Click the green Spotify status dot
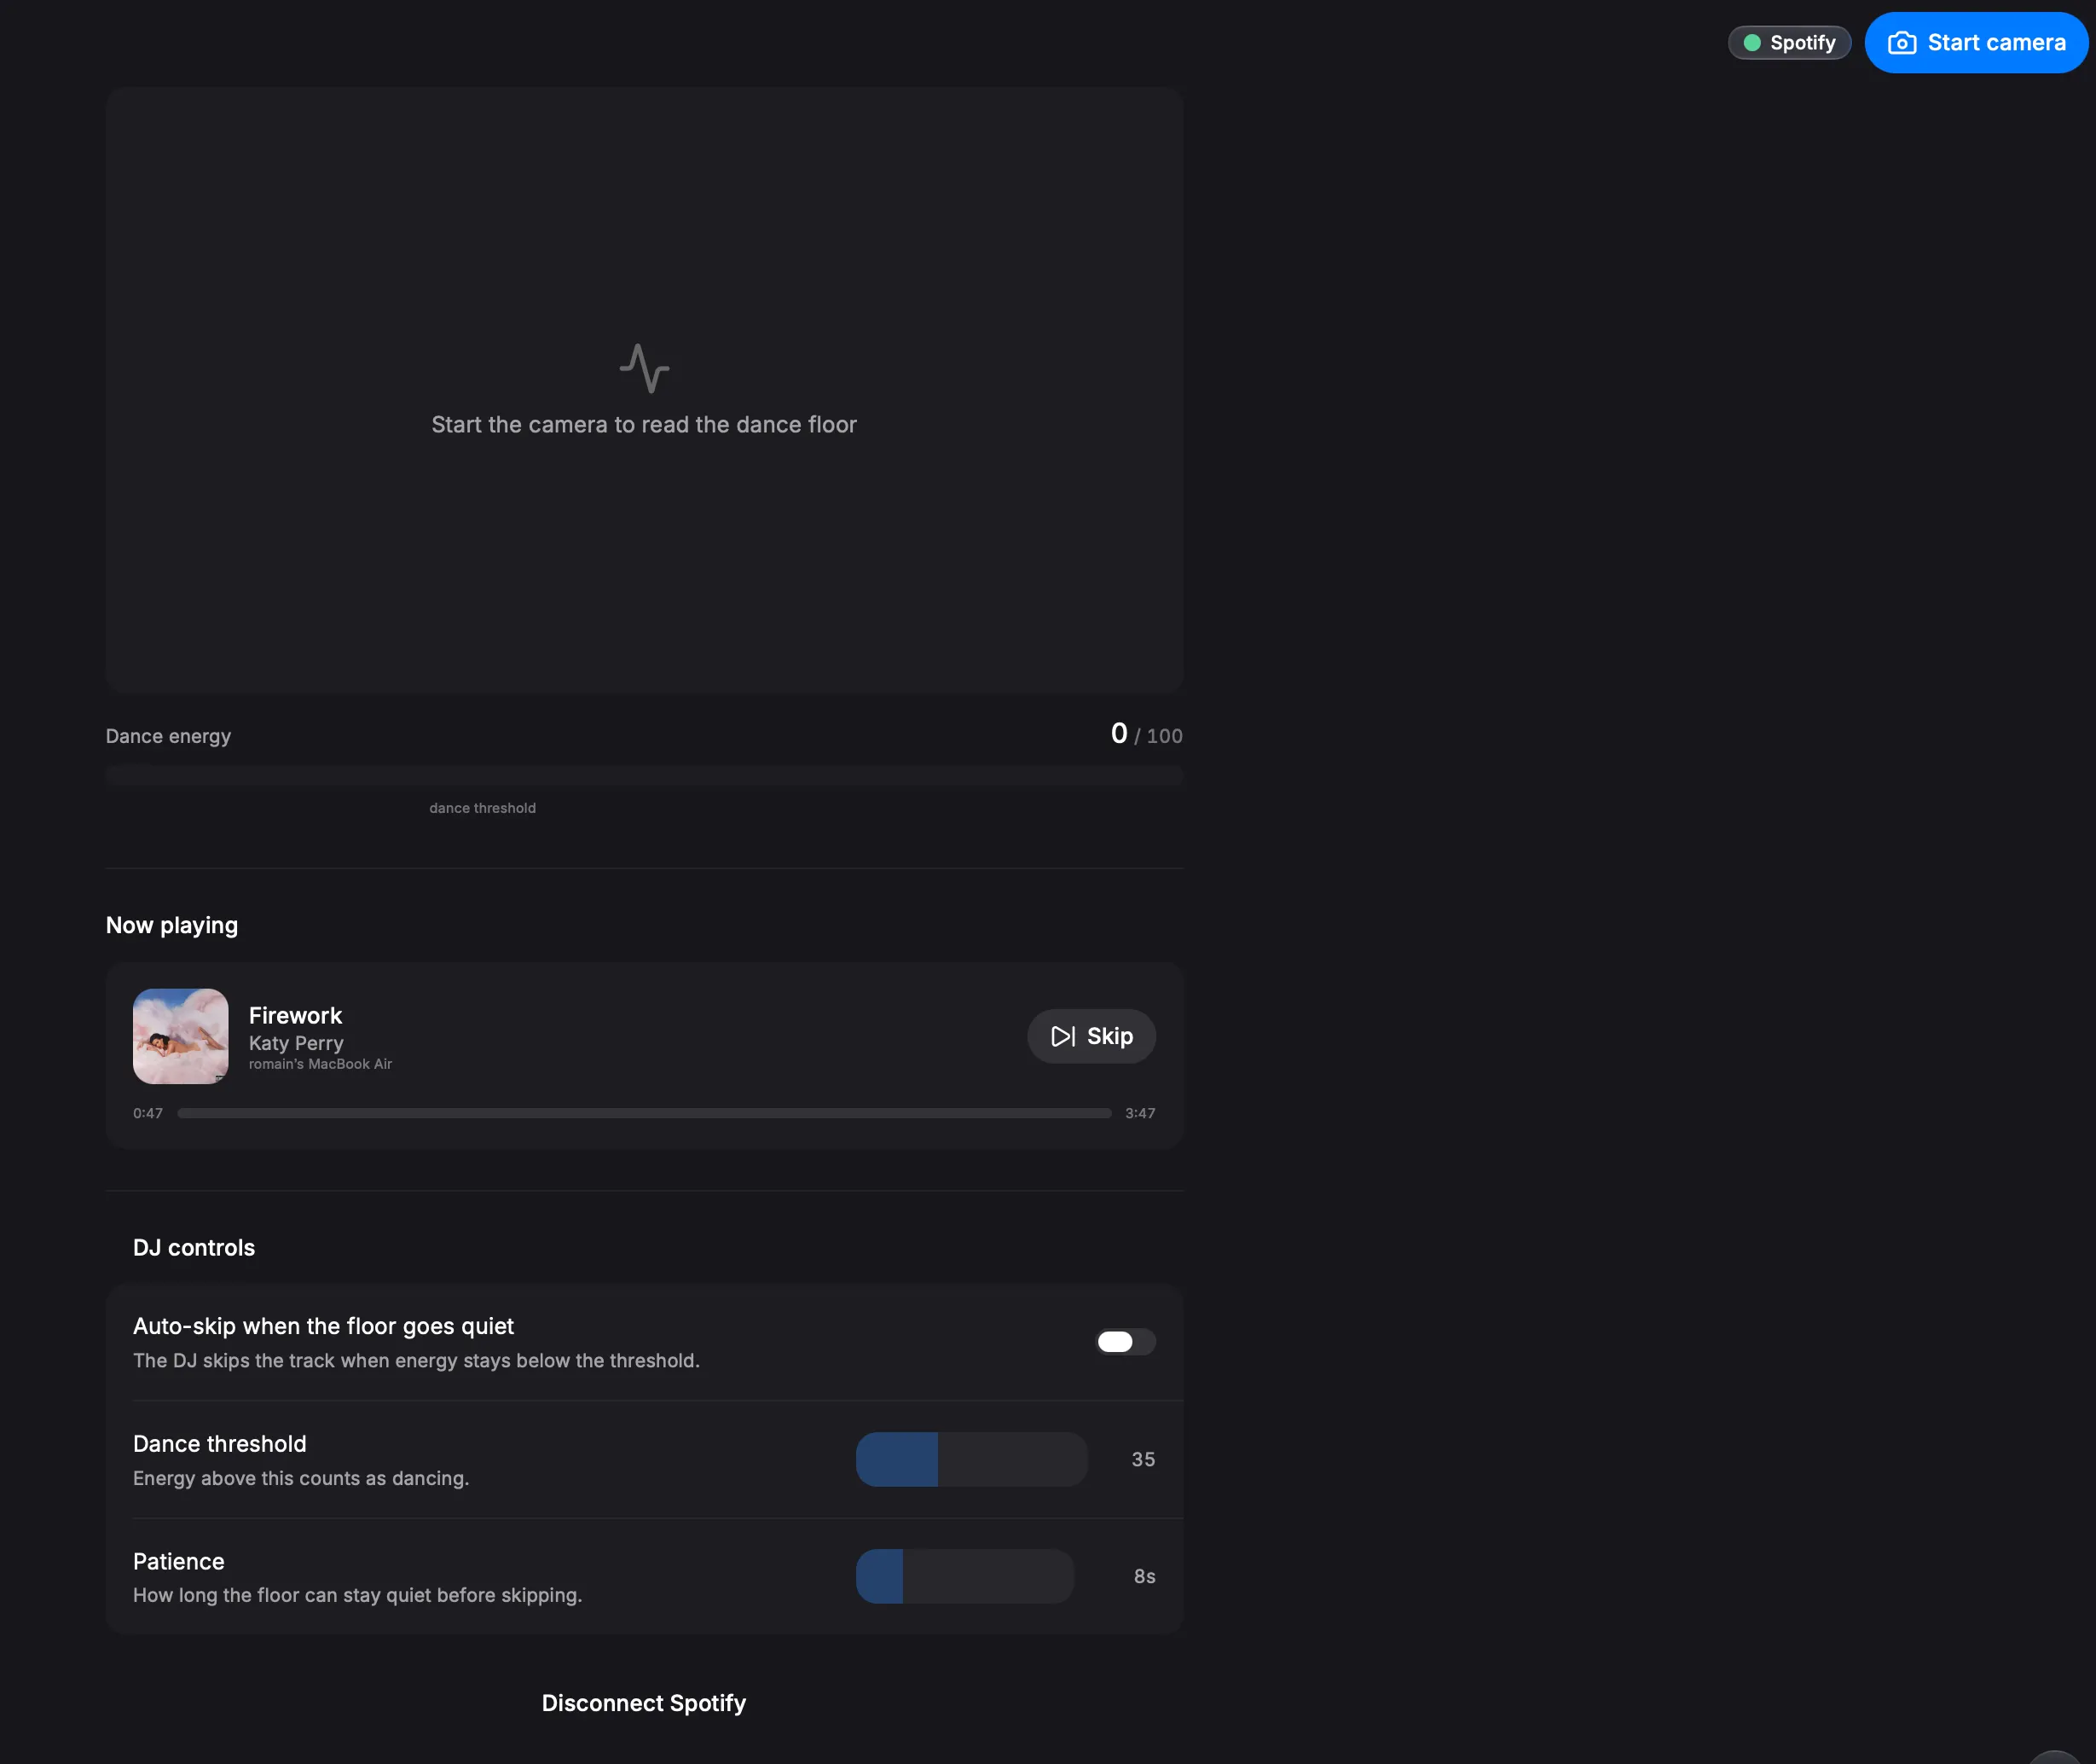2096x1764 pixels. click(1752, 43)
